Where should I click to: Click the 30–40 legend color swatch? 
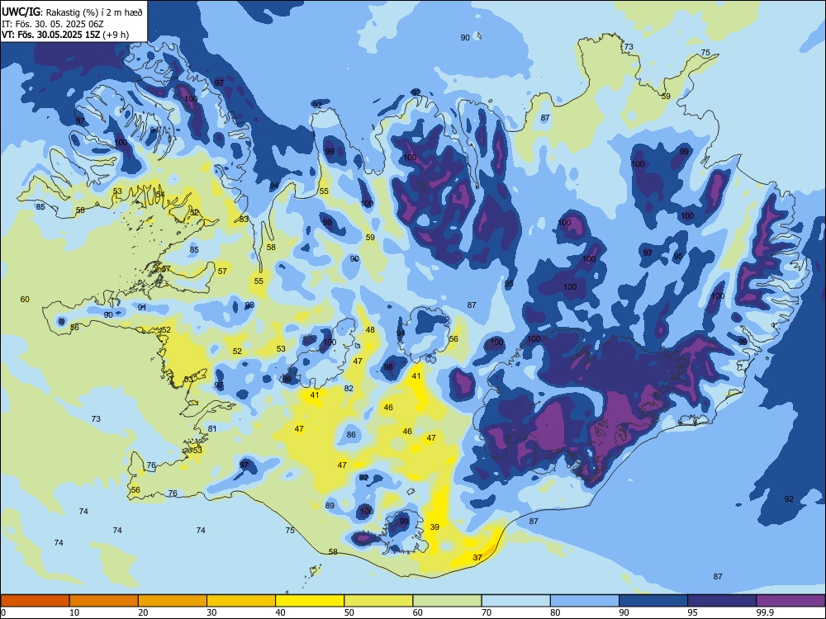point(241,601)
